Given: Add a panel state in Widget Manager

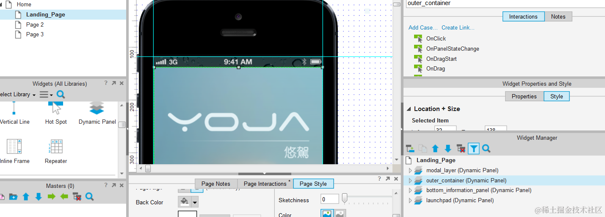Looking at the screenshot, I should [x=410, y=149].
